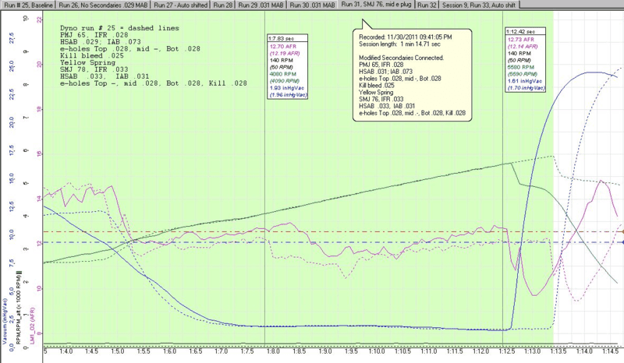
Task: Click the Run 31, SMJ 76 tab
Action: pos(377,5)
